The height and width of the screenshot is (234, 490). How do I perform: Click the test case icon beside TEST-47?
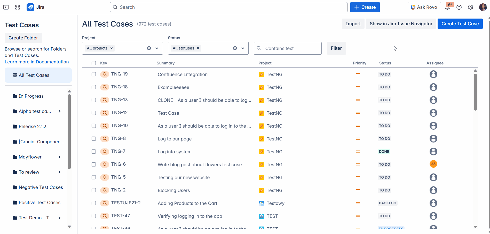(x=105, y=216)
